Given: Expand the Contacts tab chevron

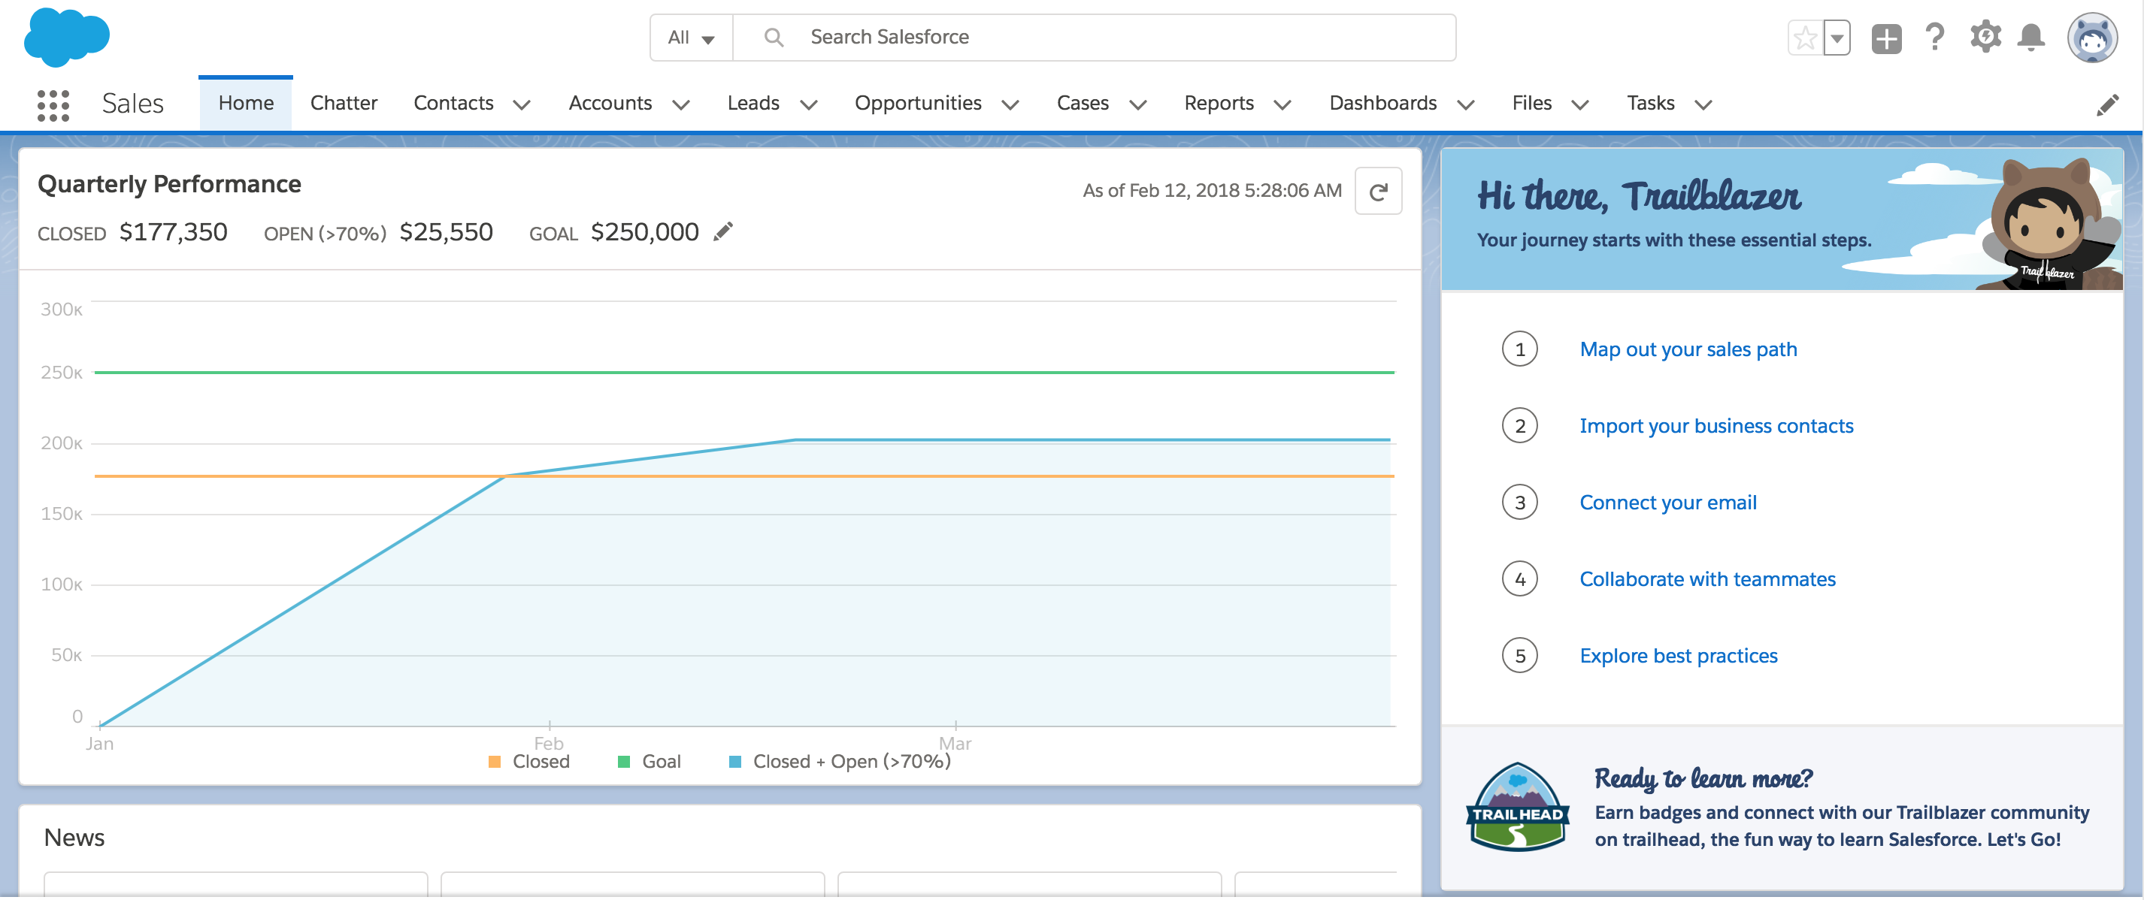Looking at the screenshot, I should [x=522, y=105].
